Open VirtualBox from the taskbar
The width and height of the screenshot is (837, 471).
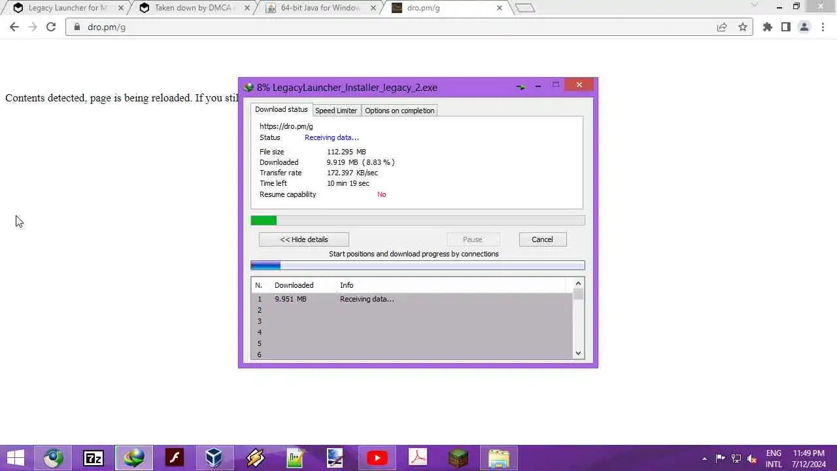[214, 458]
